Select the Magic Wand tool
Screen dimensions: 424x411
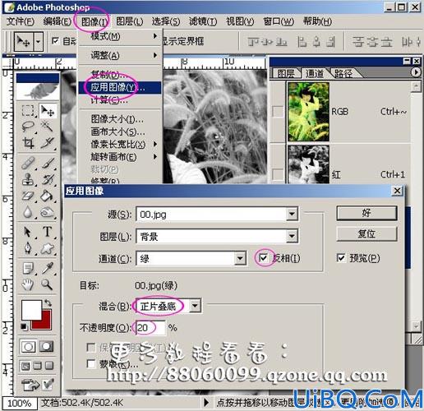pos(47,127)
